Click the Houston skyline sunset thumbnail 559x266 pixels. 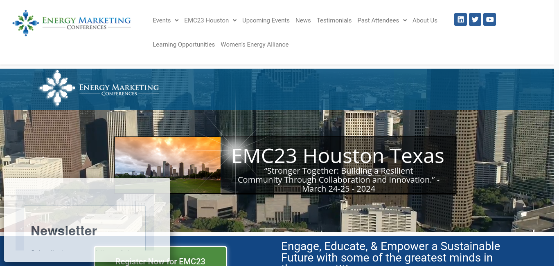click(168, 165)
